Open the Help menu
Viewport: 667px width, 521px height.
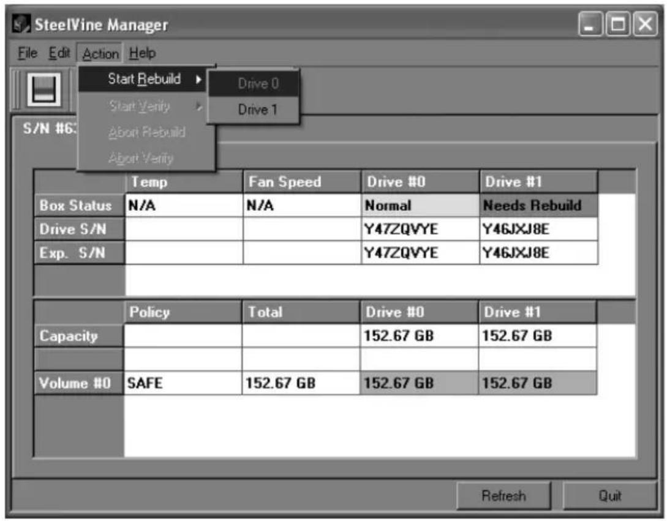point(143,54)
